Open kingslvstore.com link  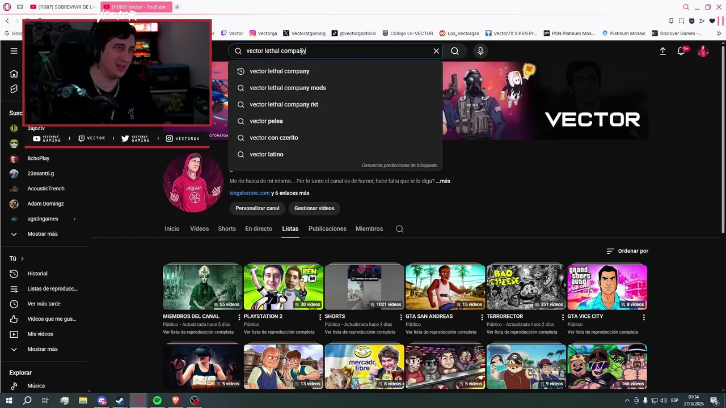click(x=250, y=193)
